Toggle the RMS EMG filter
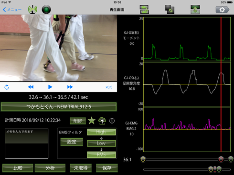Image resolution: width=234 pixels, height=175 pixels. (x=101, y=154)
